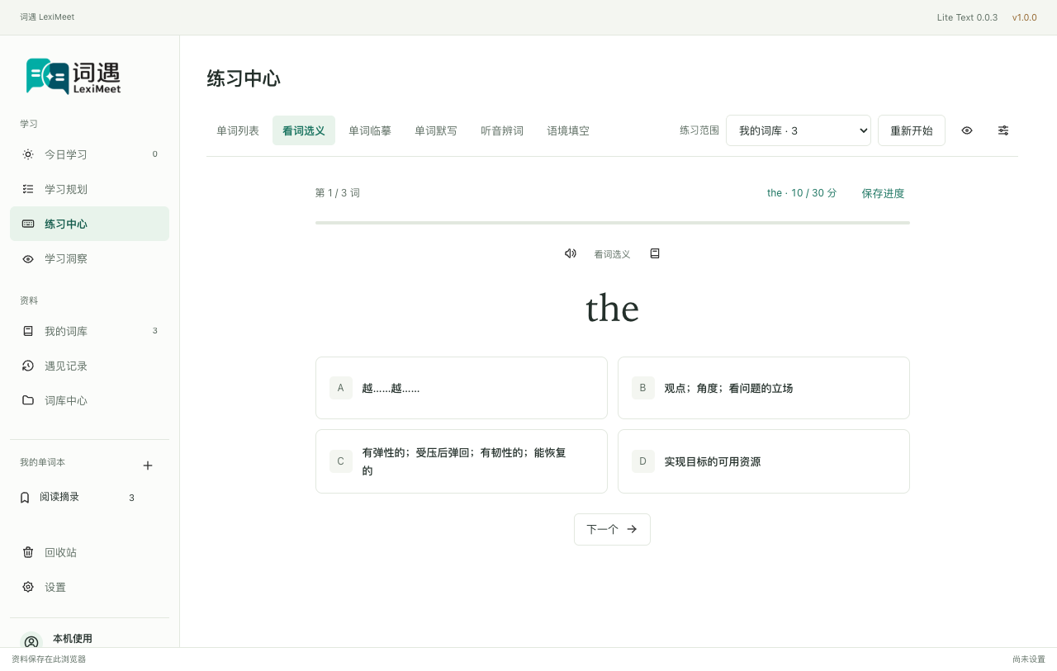Click the version label v1.0.0
1057x671 pixels.
pyautogui.click(x=1025, y=17)
